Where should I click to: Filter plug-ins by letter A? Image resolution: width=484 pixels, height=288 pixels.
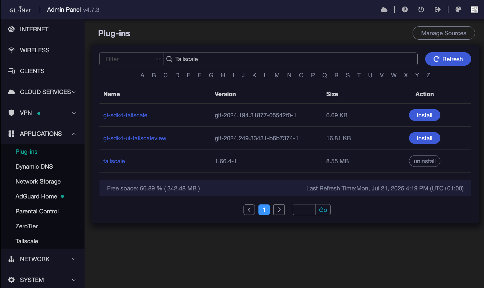pos(143,75)
